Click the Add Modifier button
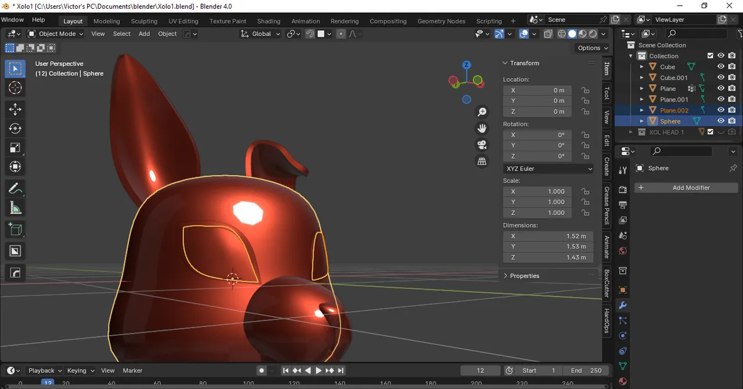The width and height of the screenshot is (743, 389). pyautogui.click(x=686, y=188)
